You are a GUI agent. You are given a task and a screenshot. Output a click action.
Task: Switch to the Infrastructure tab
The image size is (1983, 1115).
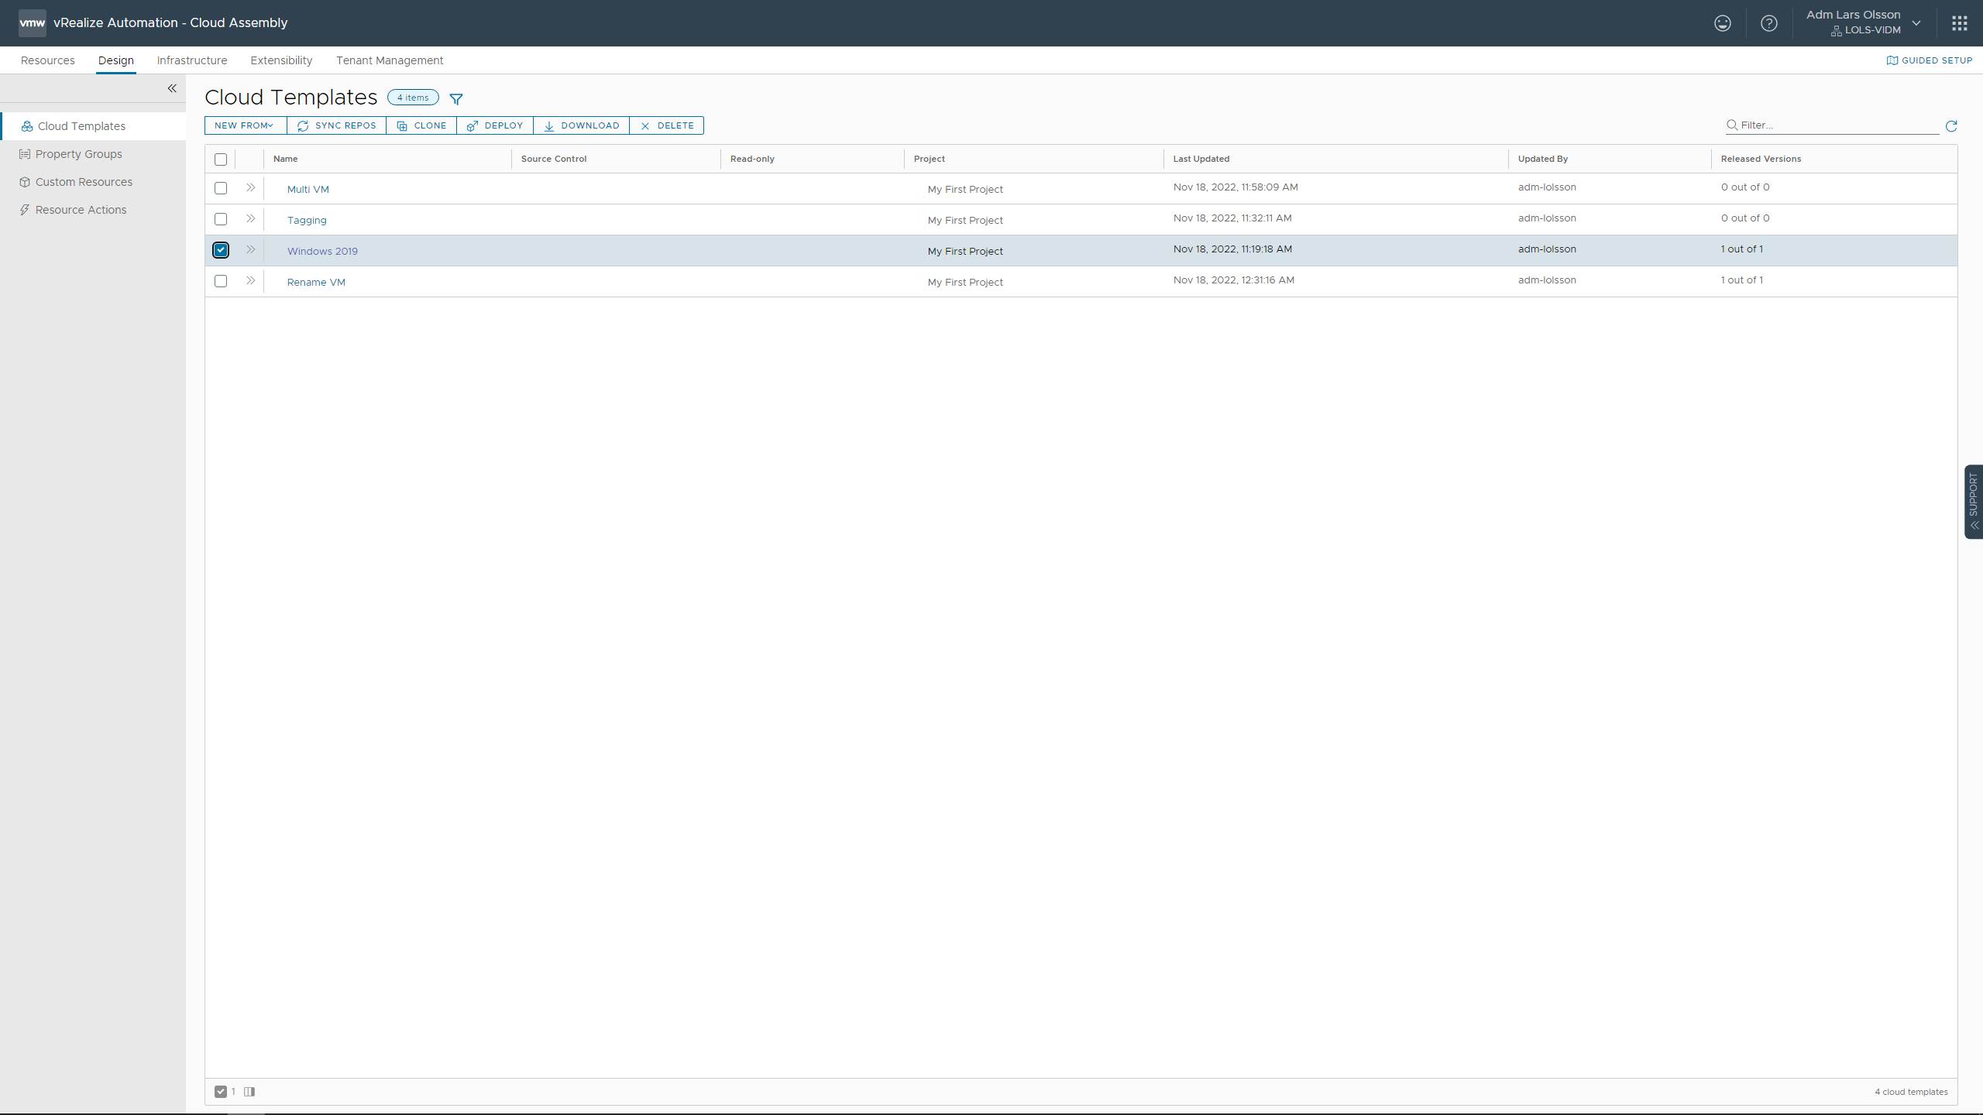(192, 60)
